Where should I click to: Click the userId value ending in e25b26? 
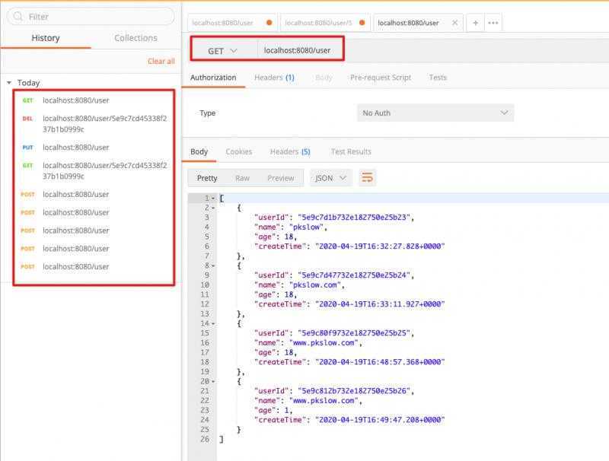(x=354, y=391)
